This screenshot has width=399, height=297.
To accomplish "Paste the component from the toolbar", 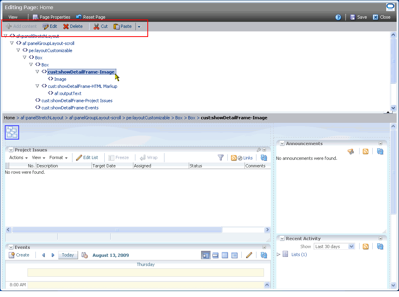I will pyautogui.click(x=122, y=26).
